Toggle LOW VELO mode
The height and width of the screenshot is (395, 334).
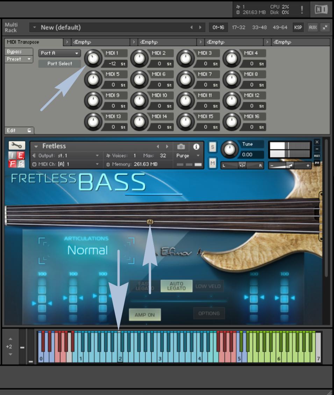click(x=208, y=286)
